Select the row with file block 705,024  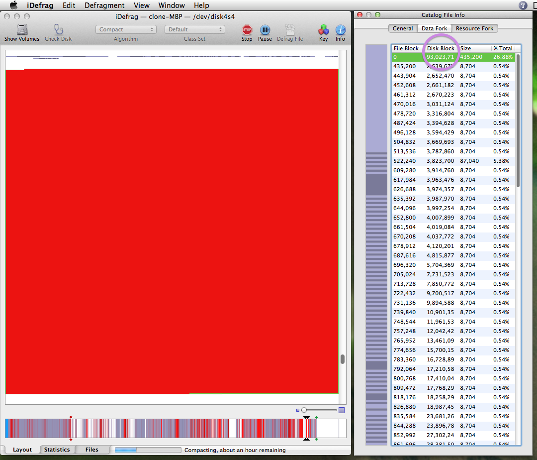pyautogui.click(x=453, y=274)
